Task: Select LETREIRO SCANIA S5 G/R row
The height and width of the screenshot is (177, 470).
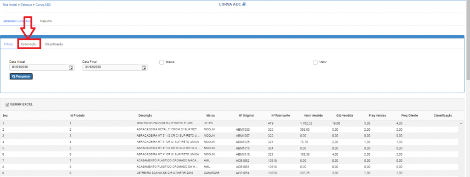Action: click(229, 173)
